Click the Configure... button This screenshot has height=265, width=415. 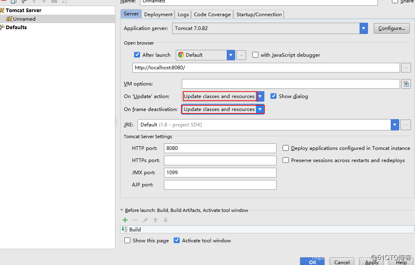tap(392, 28)
